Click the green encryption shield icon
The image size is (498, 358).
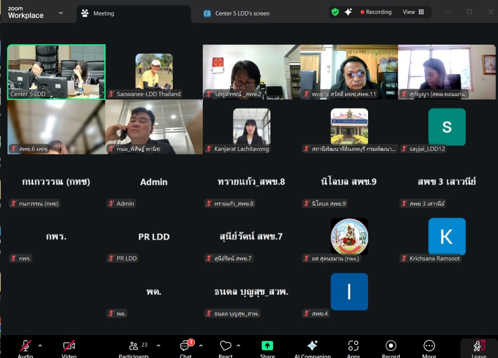click(335, 12)
